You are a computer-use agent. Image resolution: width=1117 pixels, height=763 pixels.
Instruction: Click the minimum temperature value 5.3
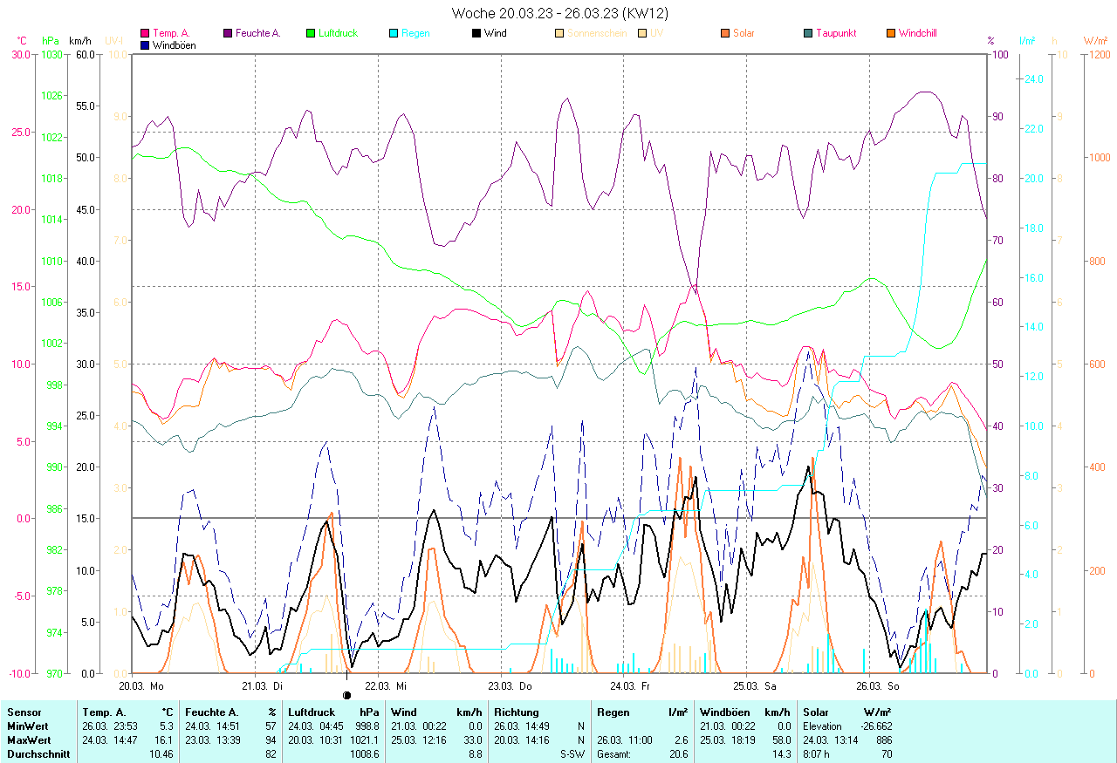pos(166,726)
